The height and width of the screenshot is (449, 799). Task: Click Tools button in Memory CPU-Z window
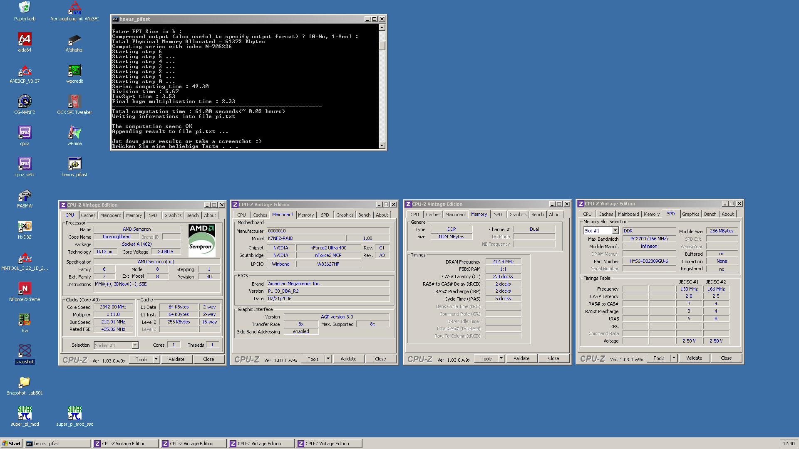click(x=486, y=358)
